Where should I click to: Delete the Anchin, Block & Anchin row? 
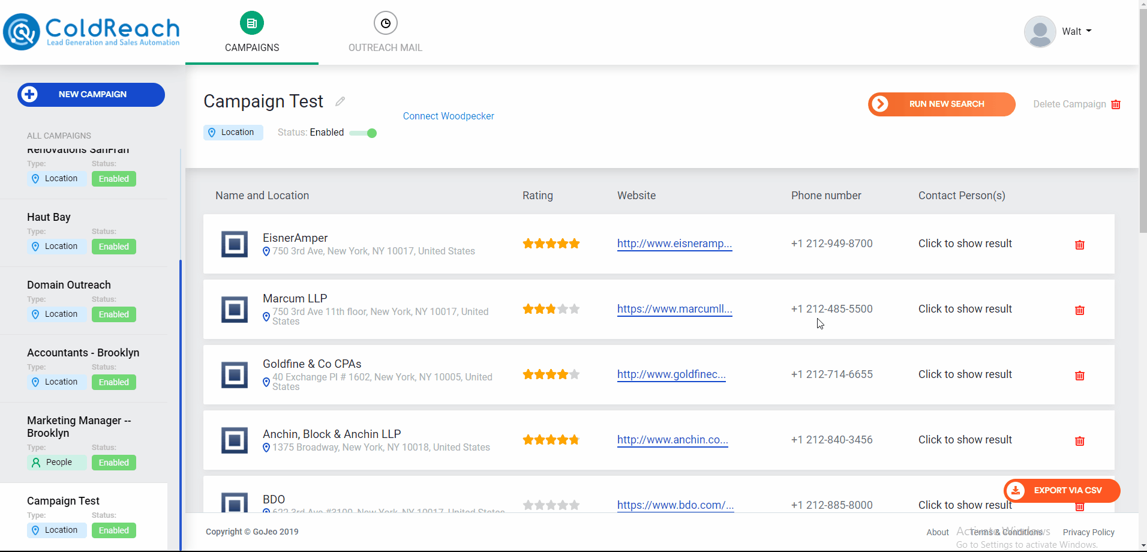(x=1080, y=441)
